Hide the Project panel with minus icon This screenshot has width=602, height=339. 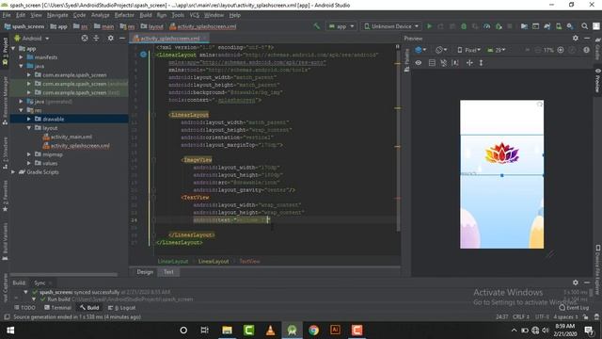[x=121, y=38]
